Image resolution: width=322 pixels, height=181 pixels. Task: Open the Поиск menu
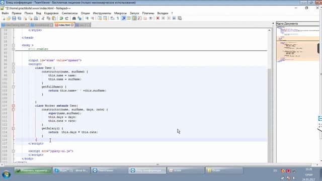point(29,13)
